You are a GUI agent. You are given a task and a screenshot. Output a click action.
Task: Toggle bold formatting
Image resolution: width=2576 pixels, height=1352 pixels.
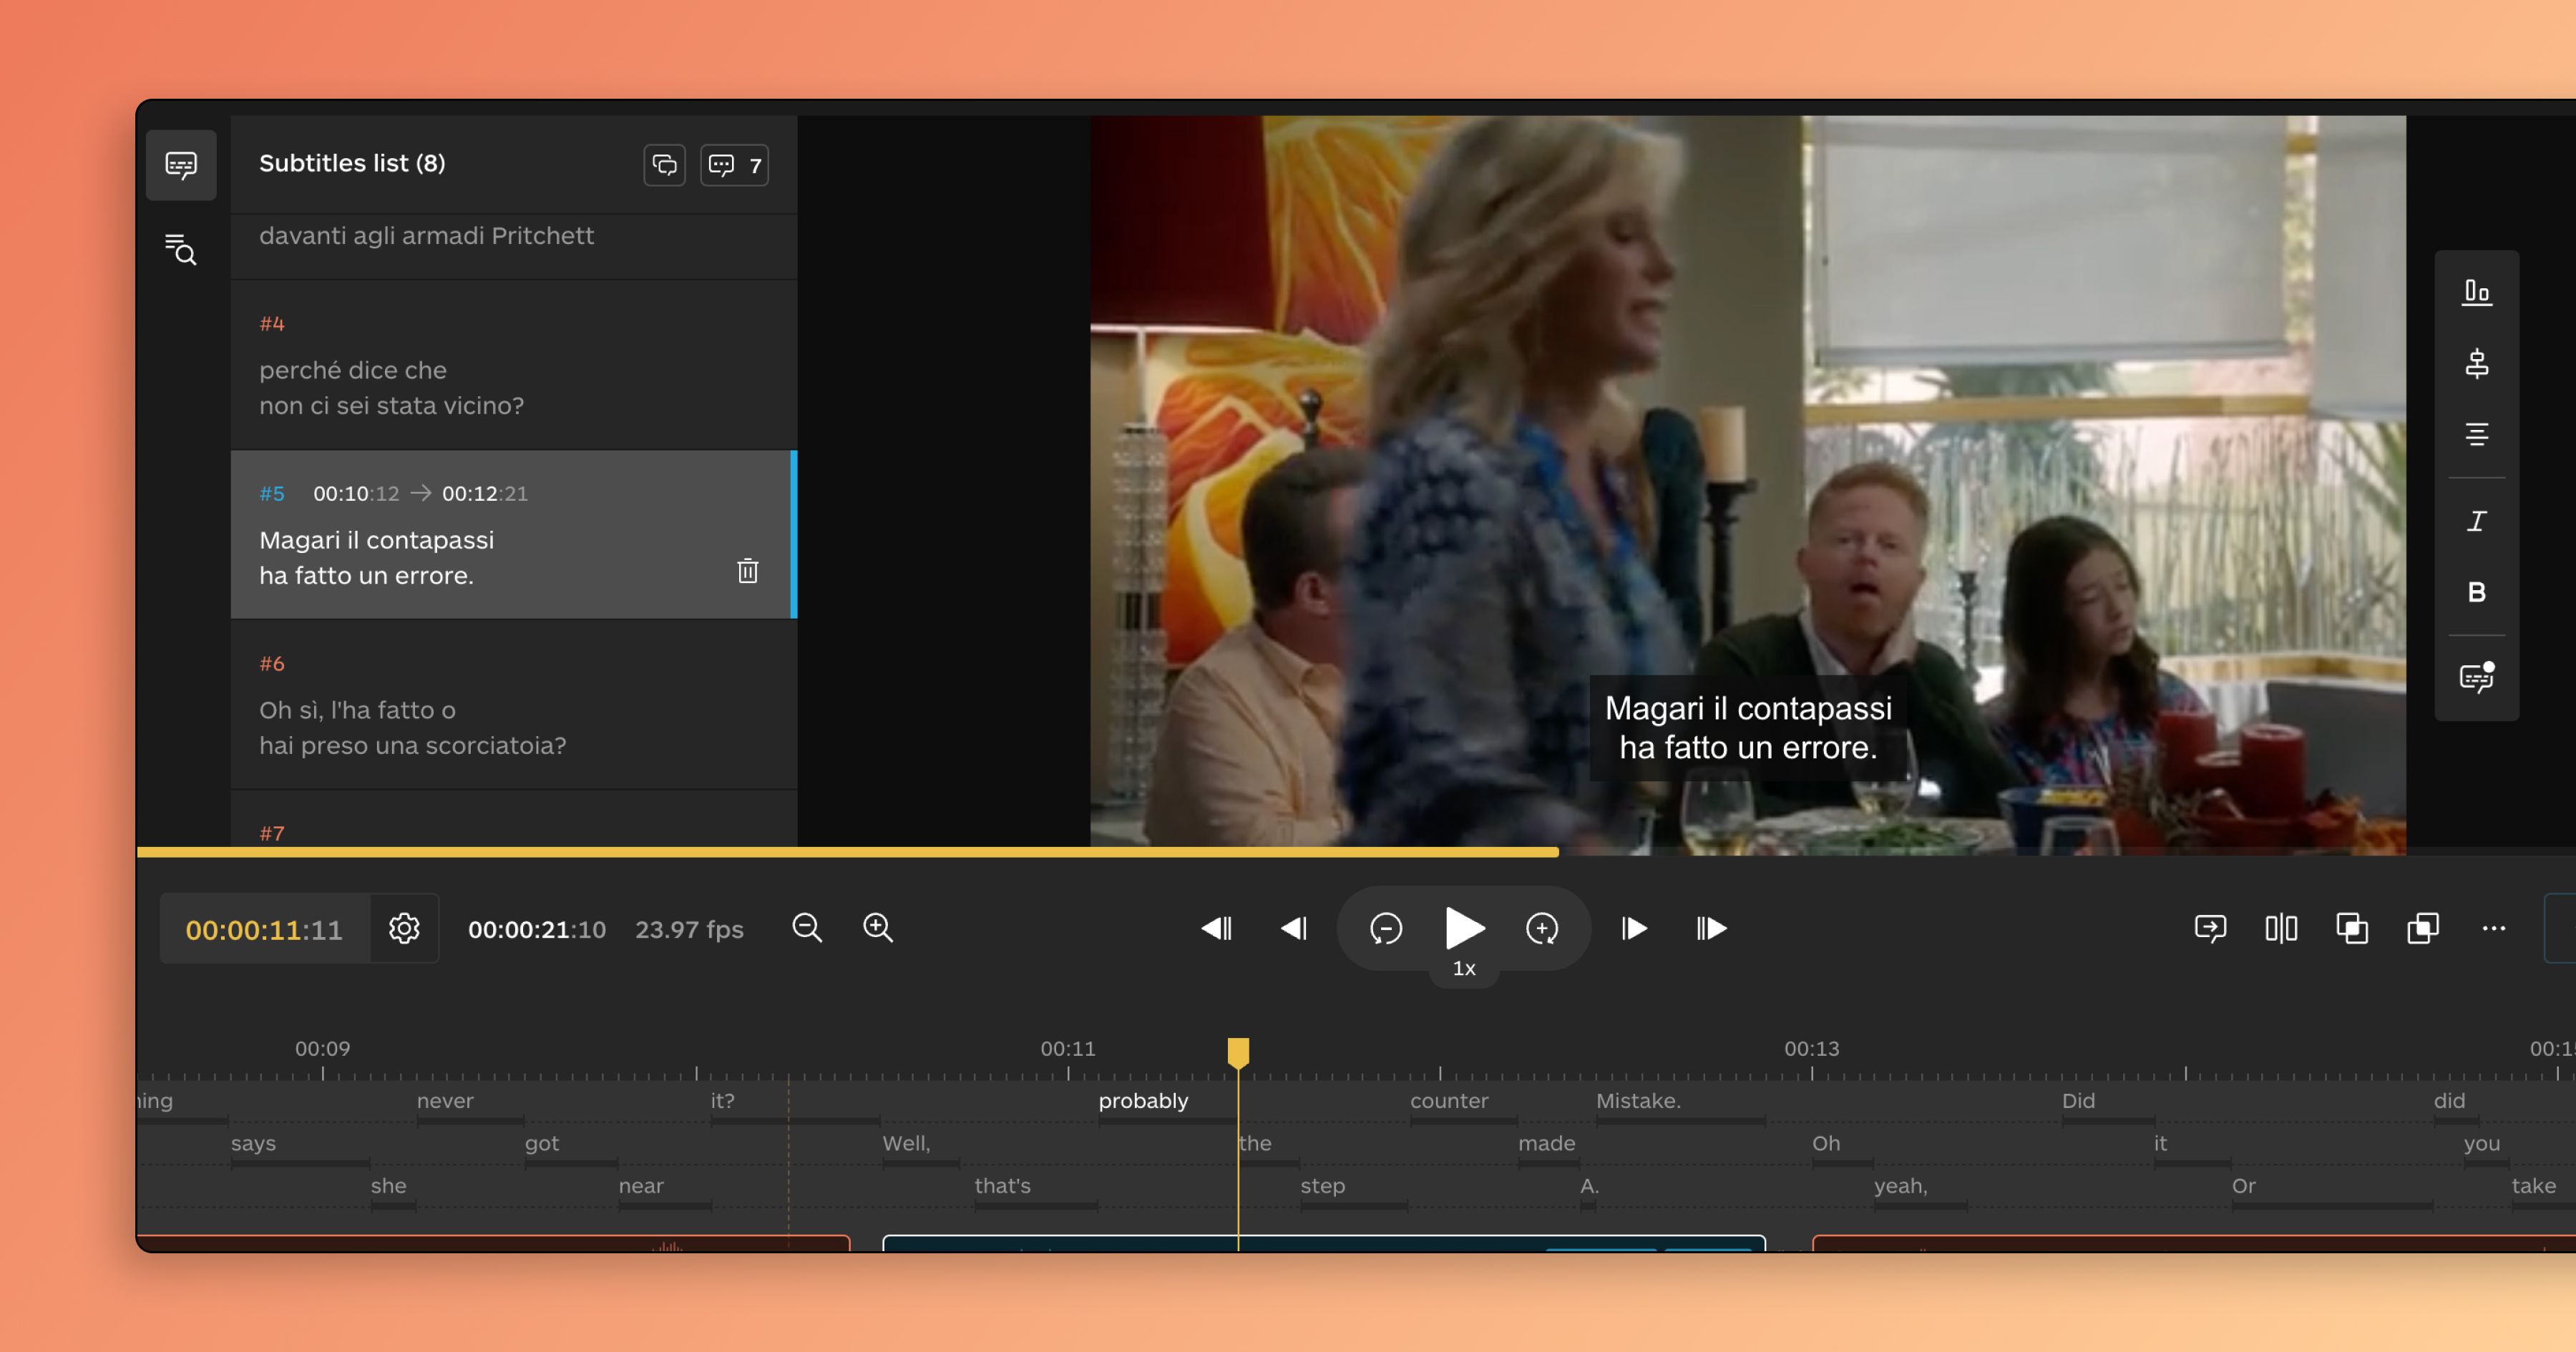(2477, 593)
